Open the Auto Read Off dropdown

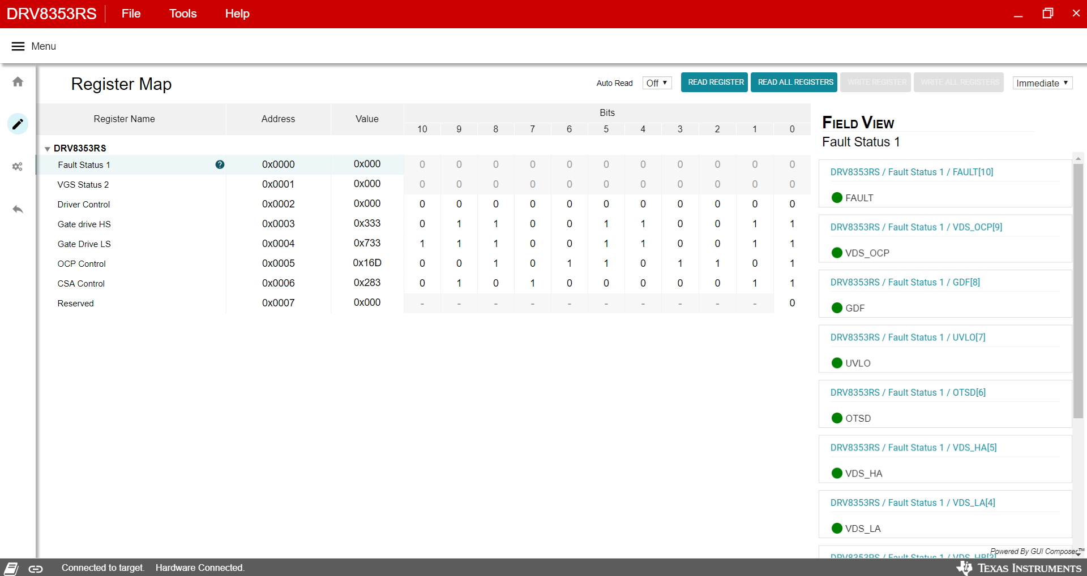[657, 83]
